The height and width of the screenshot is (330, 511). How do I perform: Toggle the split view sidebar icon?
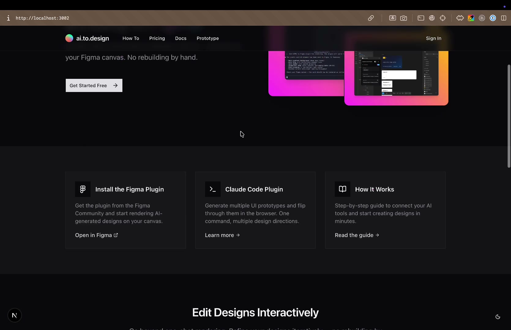click(504, 18)
